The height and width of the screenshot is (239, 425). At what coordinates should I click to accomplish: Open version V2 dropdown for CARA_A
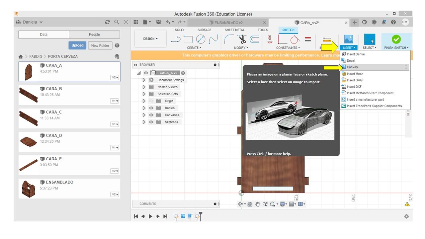tap(115, 78)
